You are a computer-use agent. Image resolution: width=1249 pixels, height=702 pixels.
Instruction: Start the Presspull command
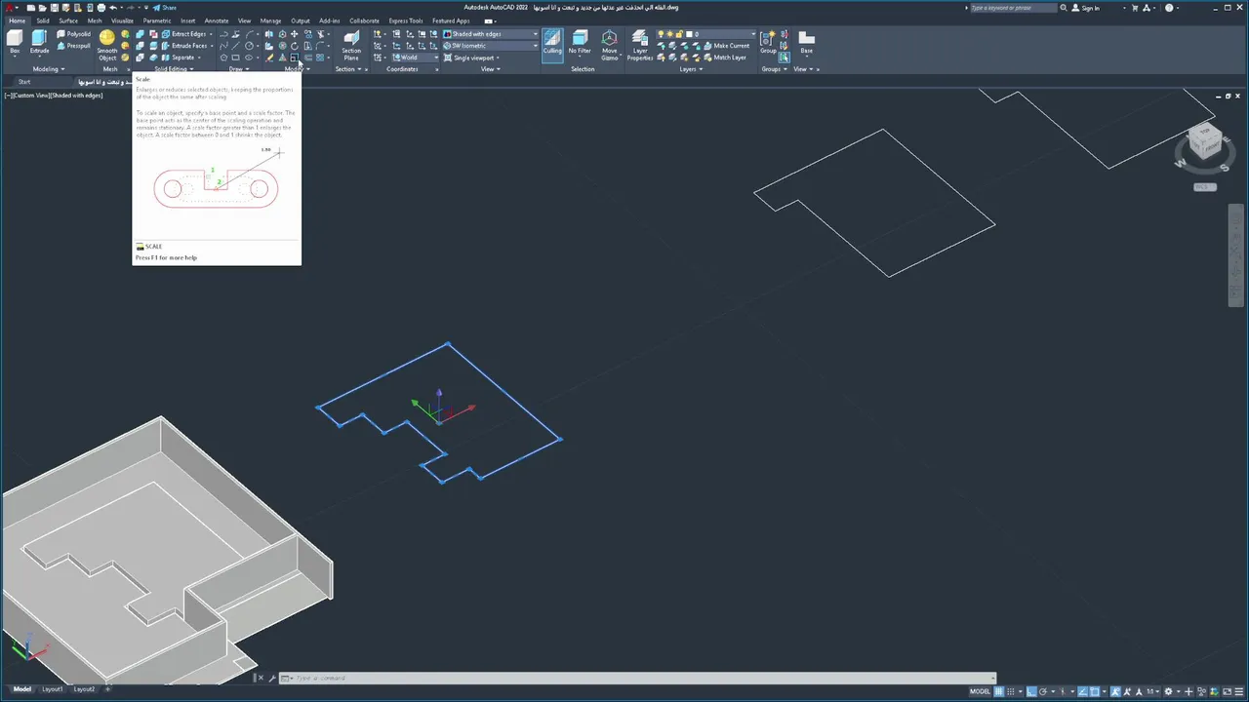point(73,46)
